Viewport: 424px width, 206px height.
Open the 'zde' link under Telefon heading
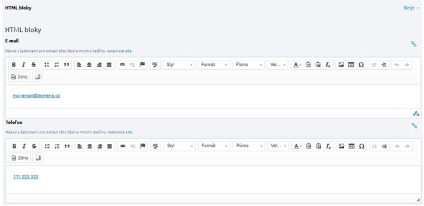tap(129, 132)
